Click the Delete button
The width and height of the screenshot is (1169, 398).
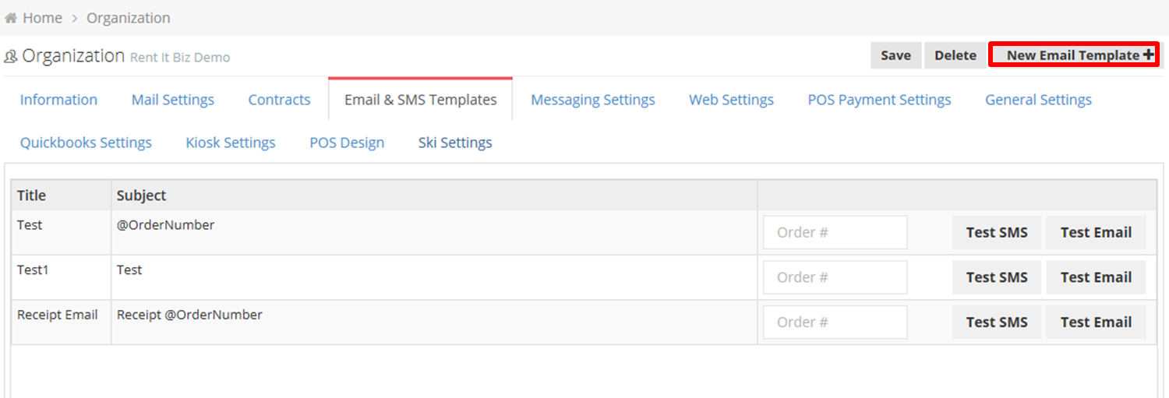955,55
